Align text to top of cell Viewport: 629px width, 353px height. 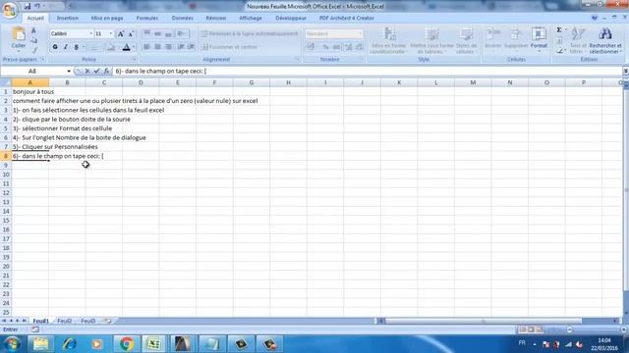point(146,34)
